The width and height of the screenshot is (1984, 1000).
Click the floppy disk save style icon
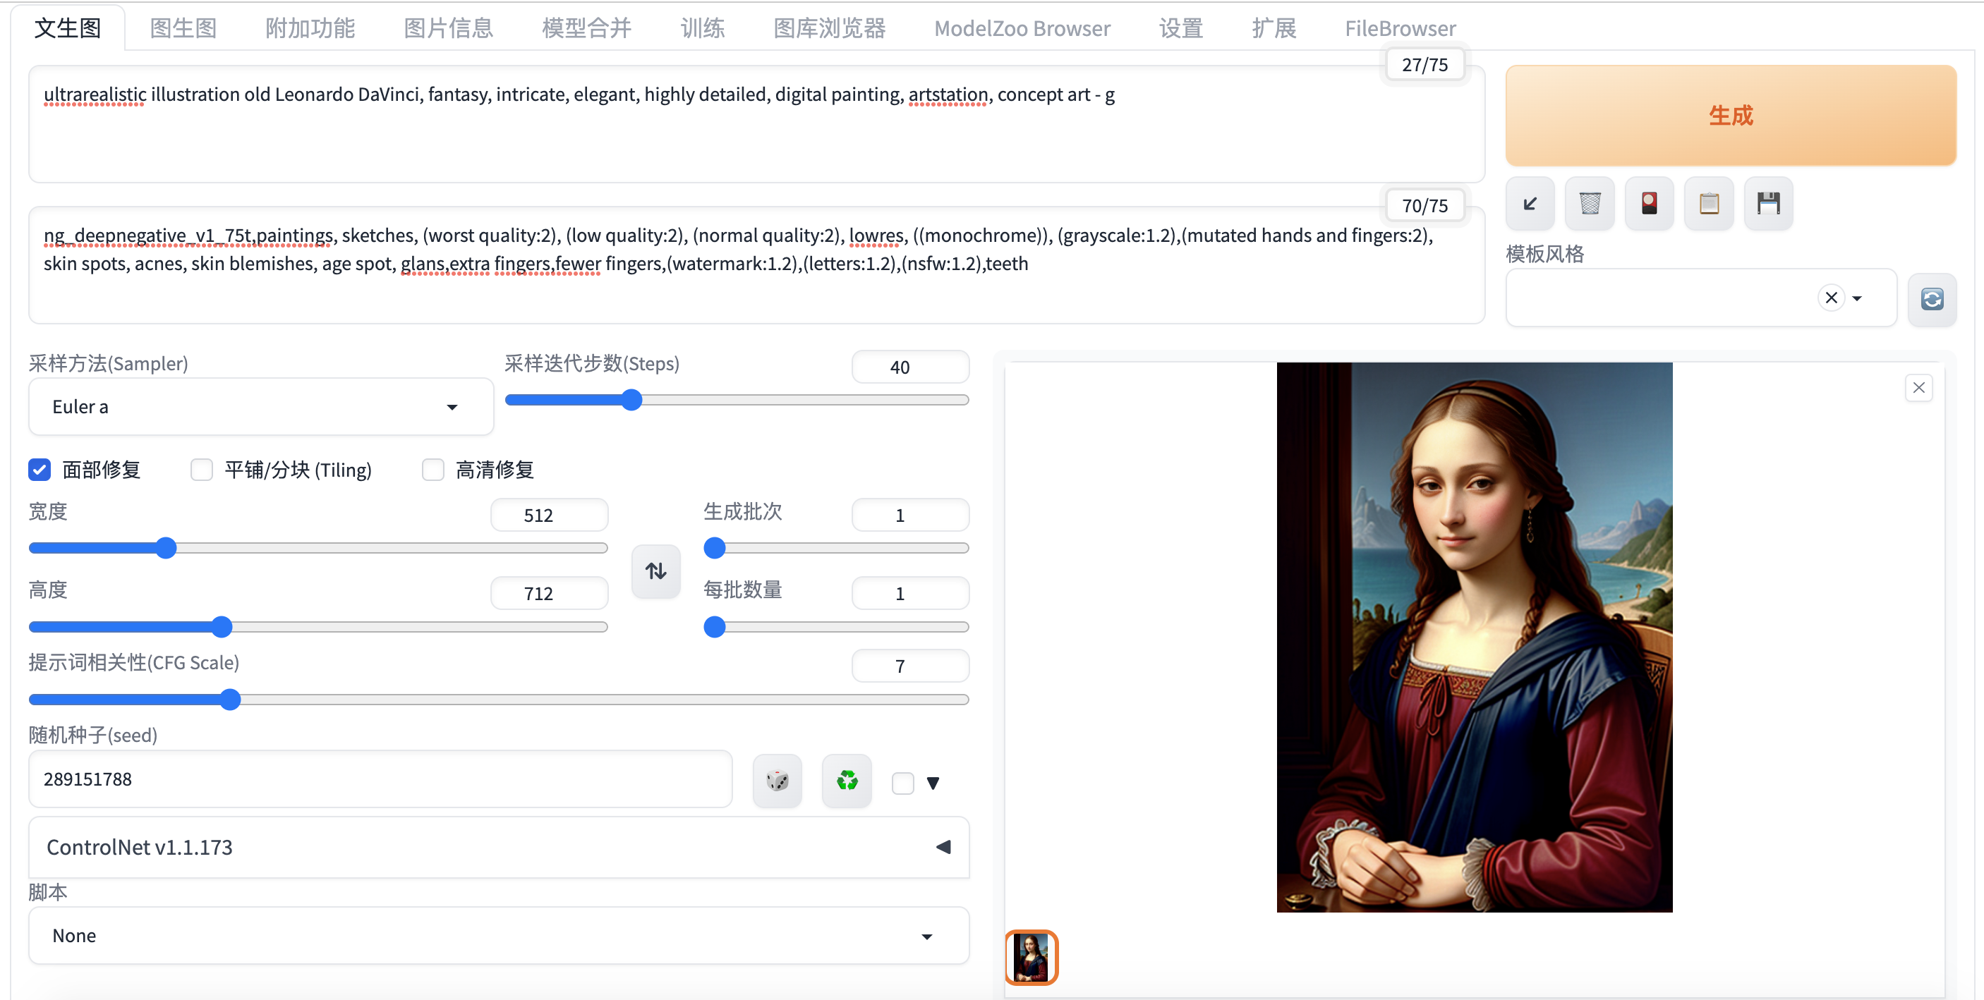coord(1767,203)
